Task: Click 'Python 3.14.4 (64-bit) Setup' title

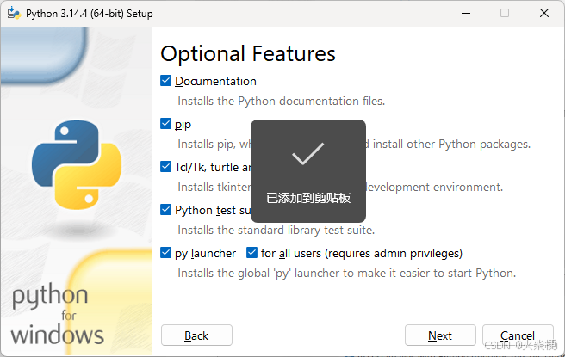Action: coord(90,14)
